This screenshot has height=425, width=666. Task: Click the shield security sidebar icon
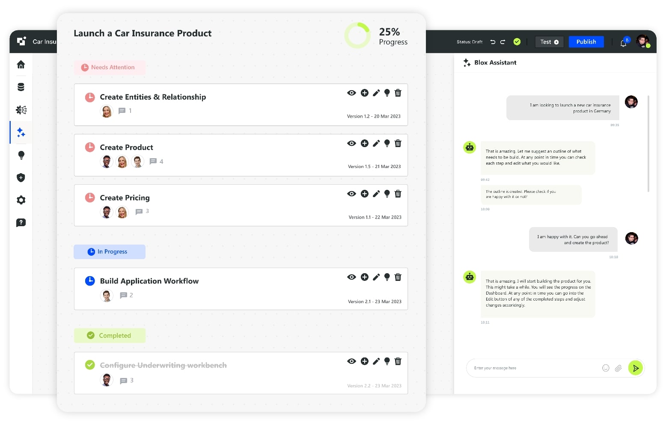(x=21, y=177)
